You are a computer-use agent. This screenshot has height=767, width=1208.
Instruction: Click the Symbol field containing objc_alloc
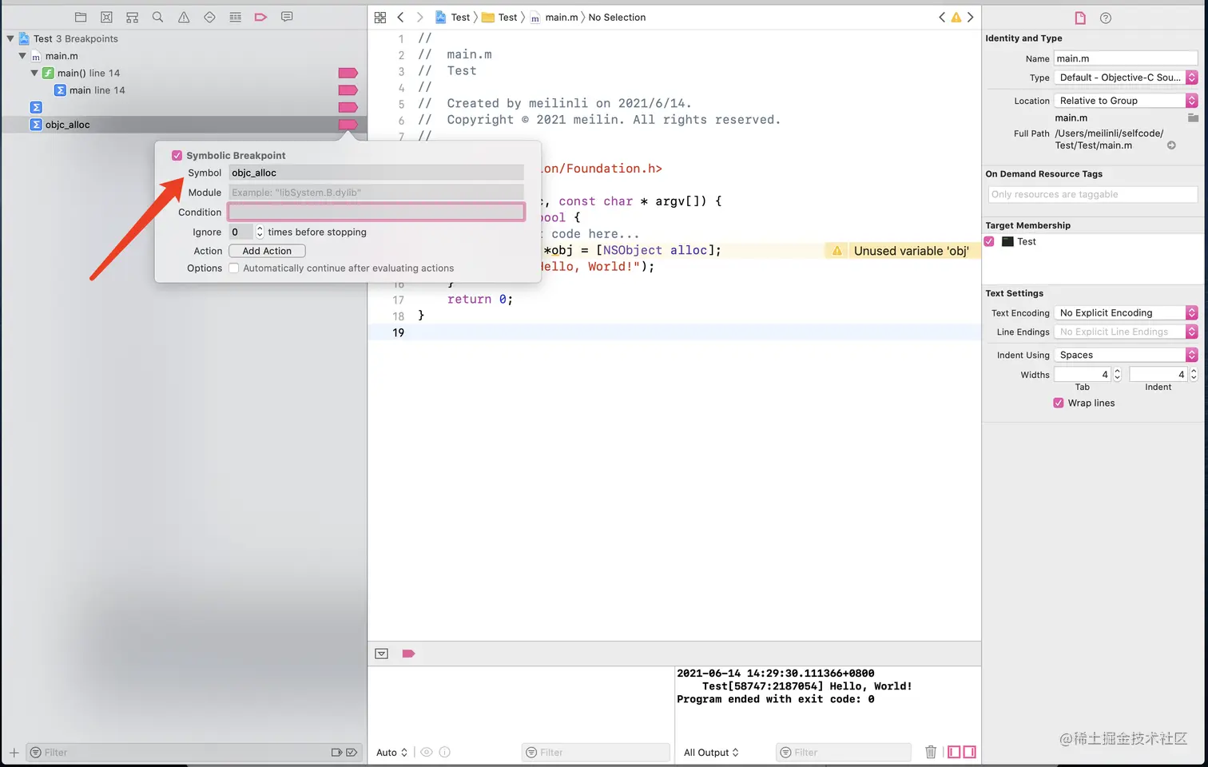coord(376,173)
